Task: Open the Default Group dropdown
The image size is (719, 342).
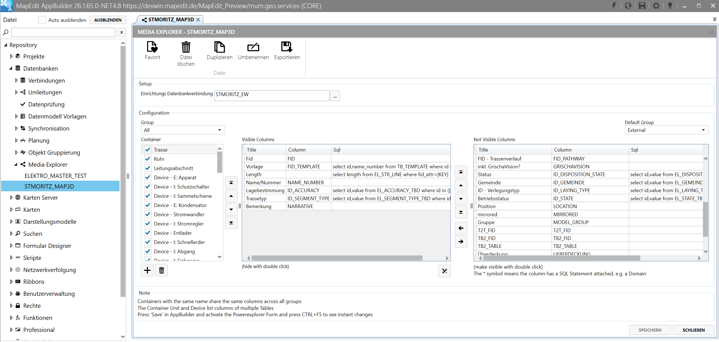Action: pyautogui.click(x=666, y=130)
